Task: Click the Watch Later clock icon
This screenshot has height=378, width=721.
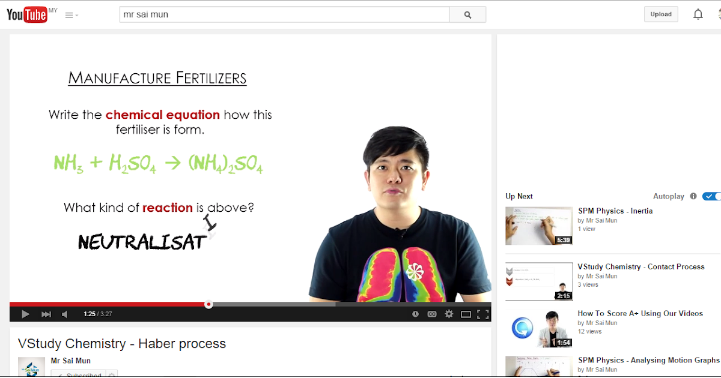Action: coord(415,314)
